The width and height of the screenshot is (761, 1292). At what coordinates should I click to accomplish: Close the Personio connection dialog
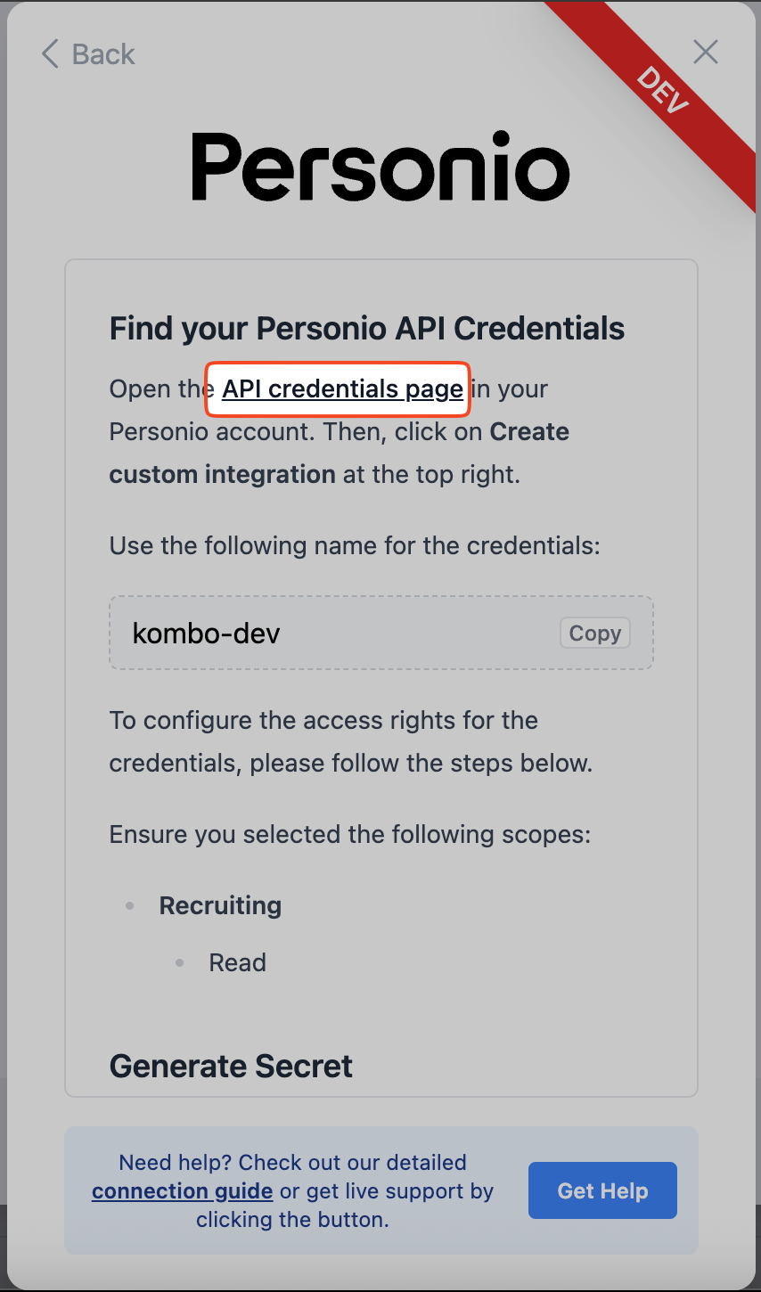(706, 53)
